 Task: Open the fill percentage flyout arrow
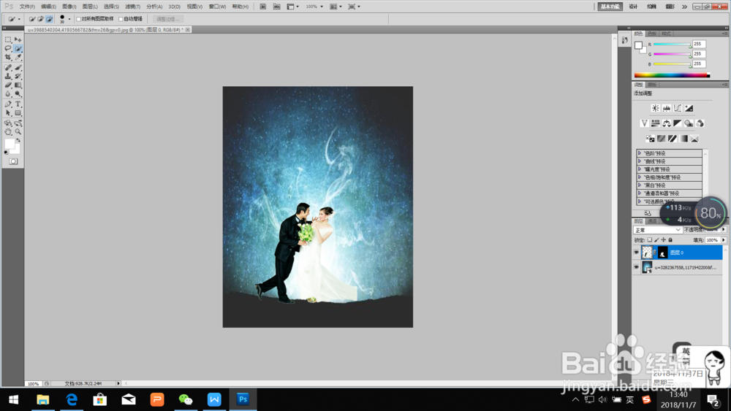(x=724, y=240)
